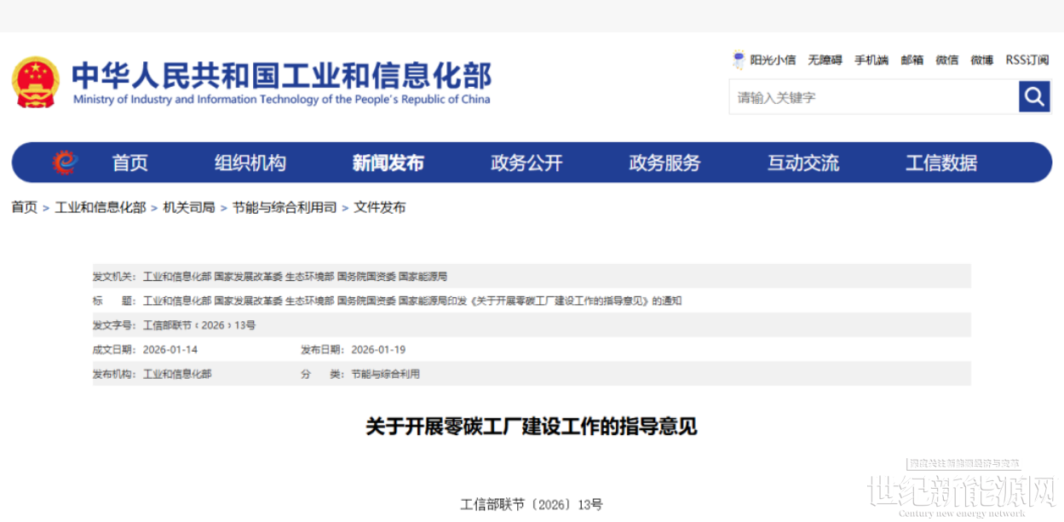The height and width of the screenshot is (522, 1064).
Task: Open the RSS订阅 link
Action: click(x=1027, y=60)
